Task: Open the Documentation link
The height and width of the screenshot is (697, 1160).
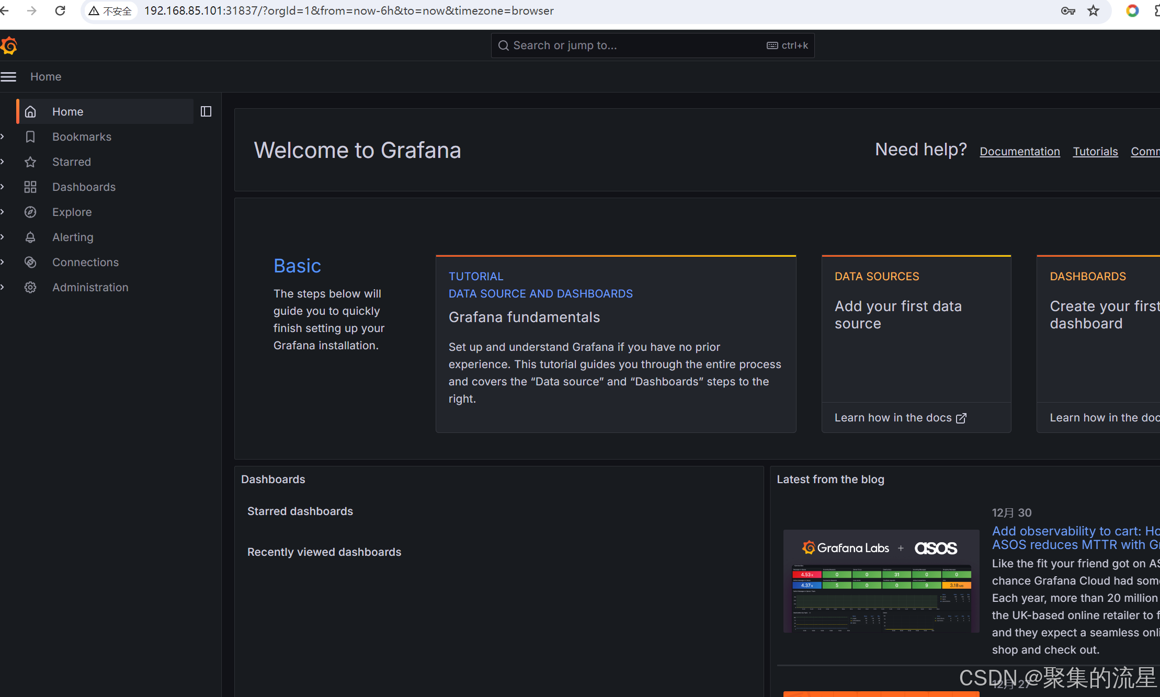Action: click(1019, 152)
